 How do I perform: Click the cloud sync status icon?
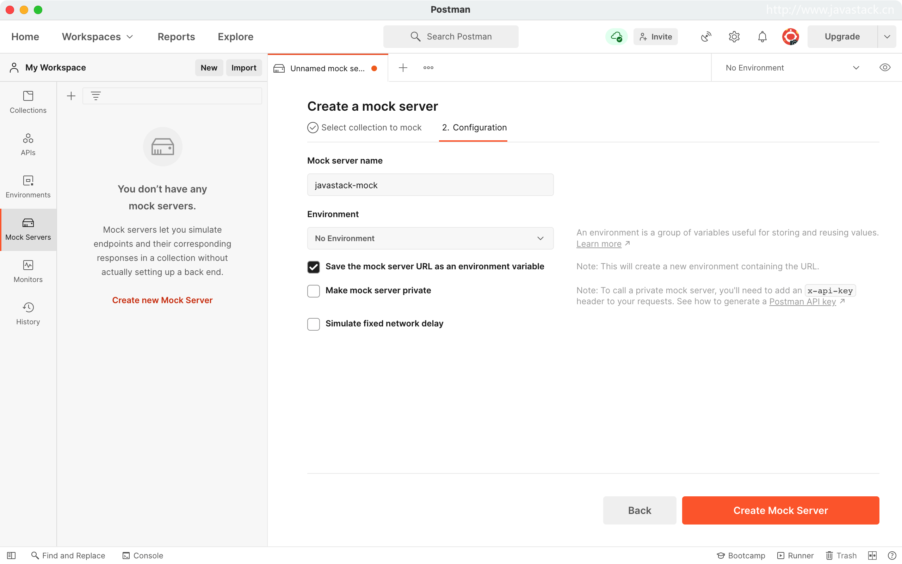point(616,37)
